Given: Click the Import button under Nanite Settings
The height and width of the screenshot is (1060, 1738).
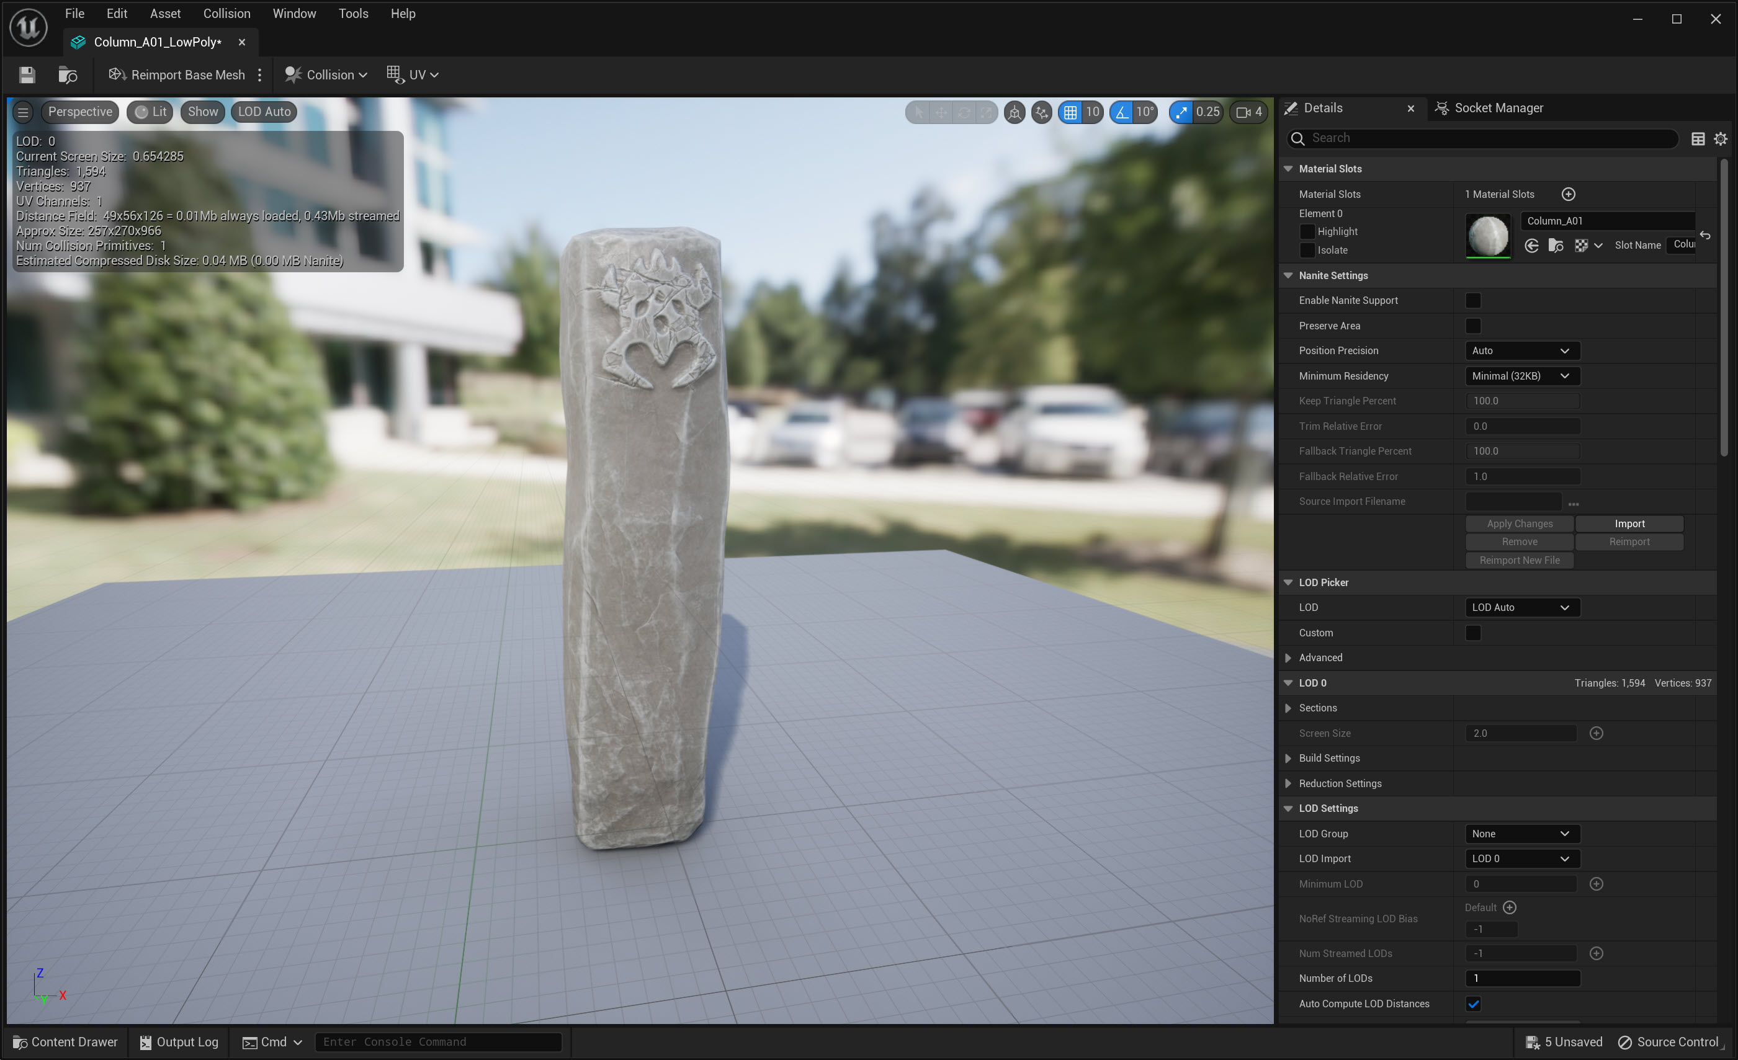Looking at the screenshot, I should (x=1629, y=523).
